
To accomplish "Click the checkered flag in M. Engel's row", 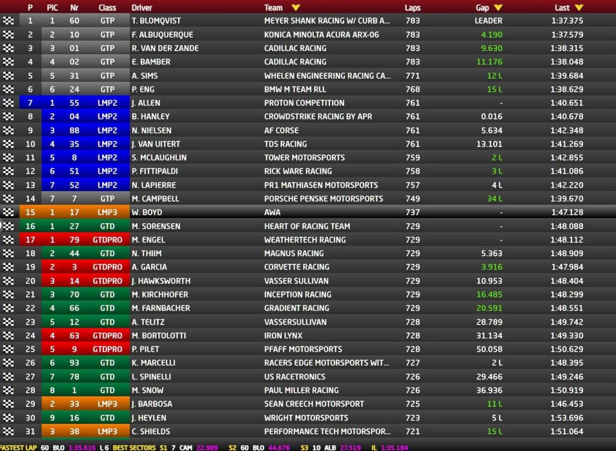I will [x=8, y=240].
